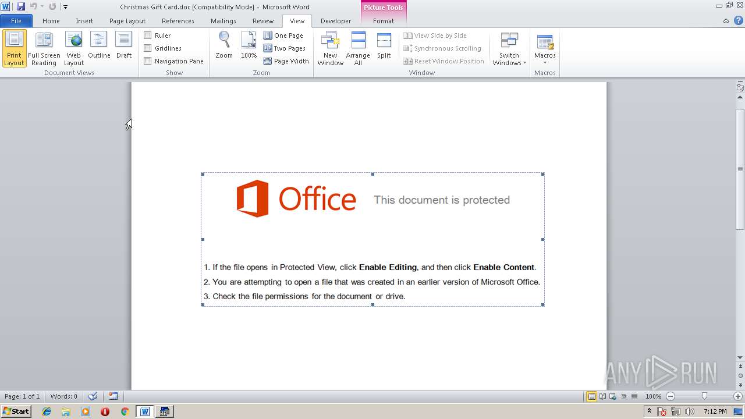Open Full Screen Reading view
The image size is (745, 419).
point(44,49)
